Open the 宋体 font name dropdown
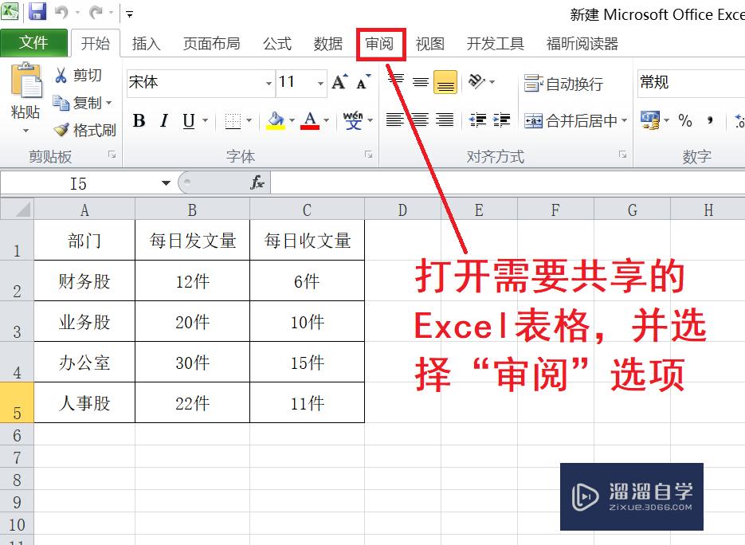Screen dimensions: 745x545 (269, 82)
